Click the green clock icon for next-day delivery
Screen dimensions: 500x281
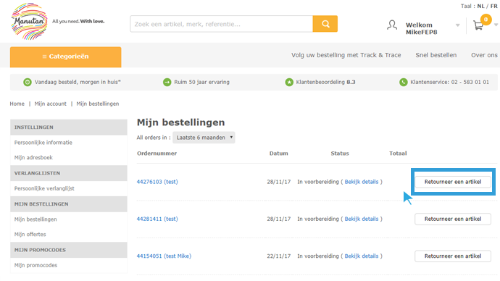click(x=28, y=82)
